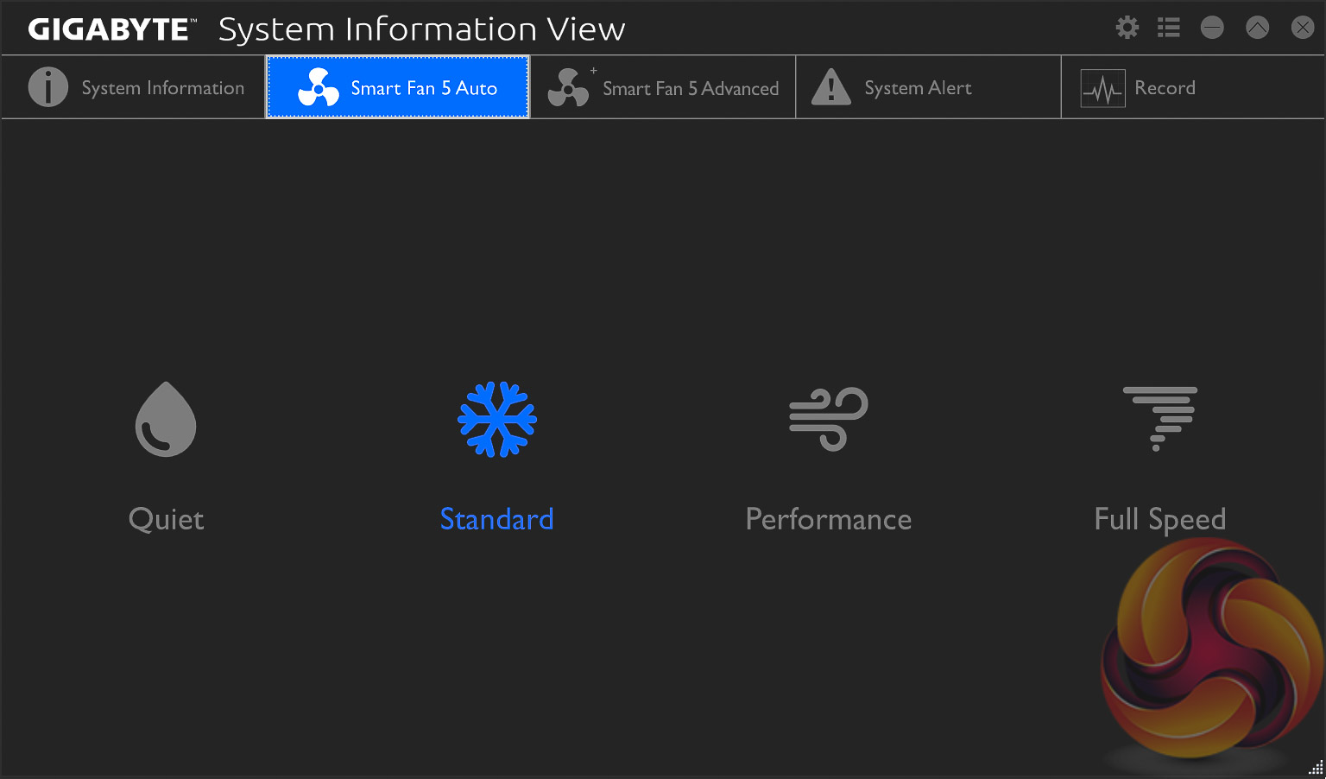1326x779 pixels.
Task: Open the Smart Fan 5 Advanced tab
Action: pos(691,88)
